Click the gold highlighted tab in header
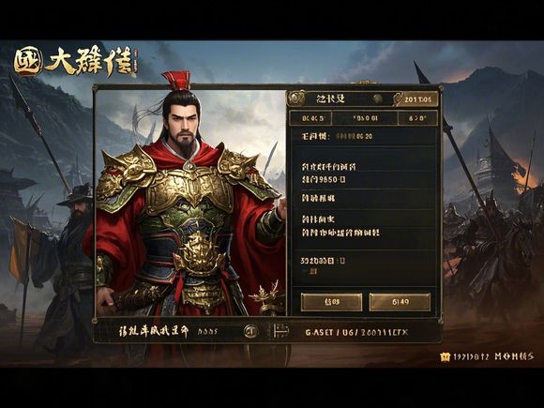The width and height of the screenshot is (544, 408). [416, 99]
